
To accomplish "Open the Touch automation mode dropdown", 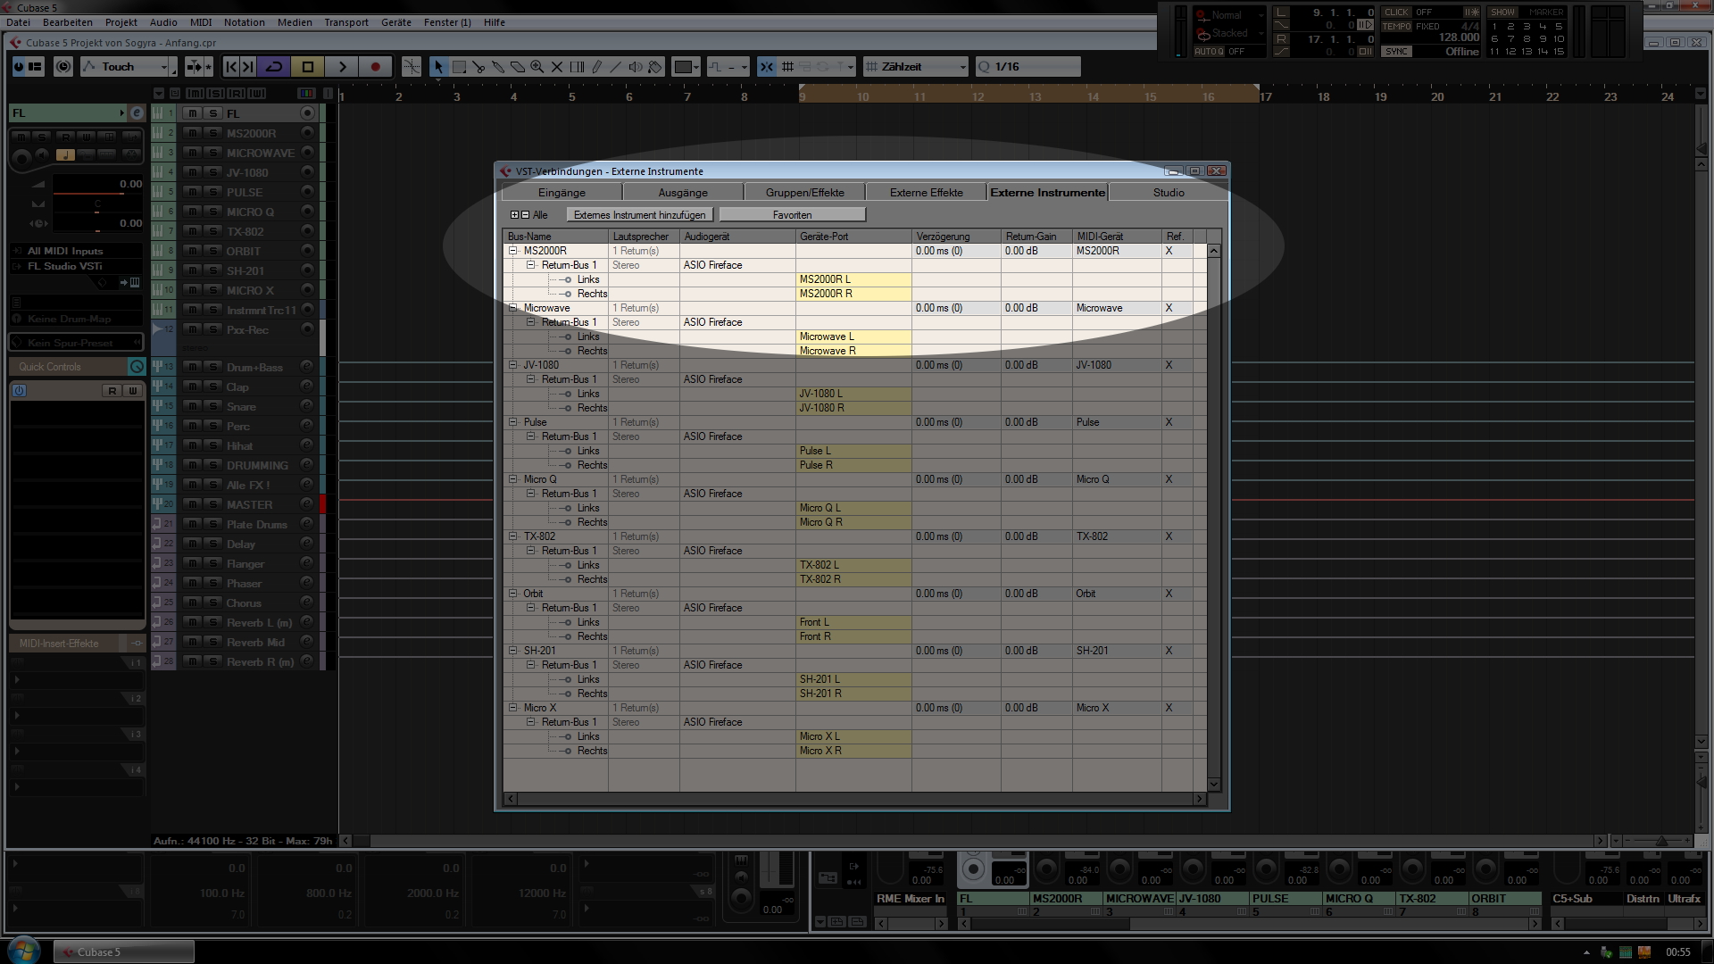I will (x=125, y=67).
